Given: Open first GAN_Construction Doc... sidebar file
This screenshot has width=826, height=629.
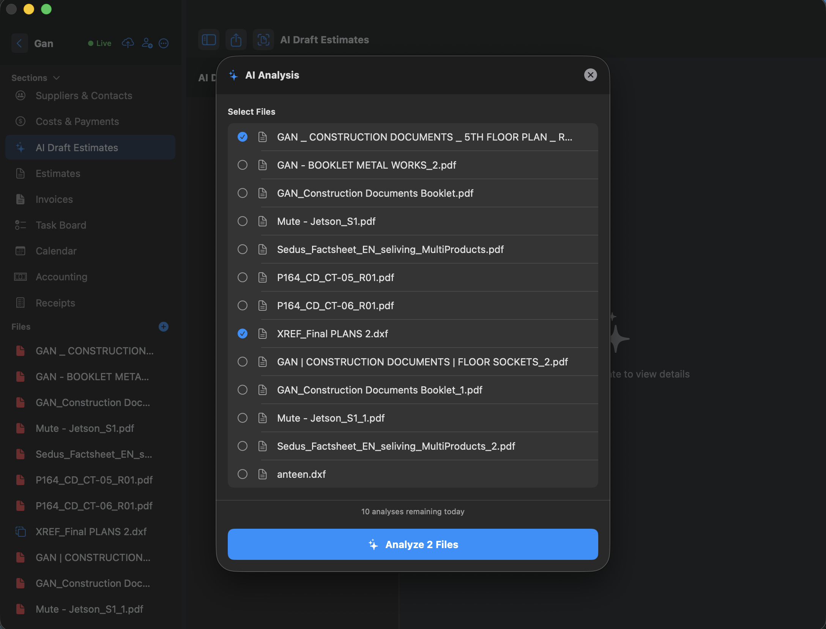Looking at the screenshot, I should pos(90,403).
